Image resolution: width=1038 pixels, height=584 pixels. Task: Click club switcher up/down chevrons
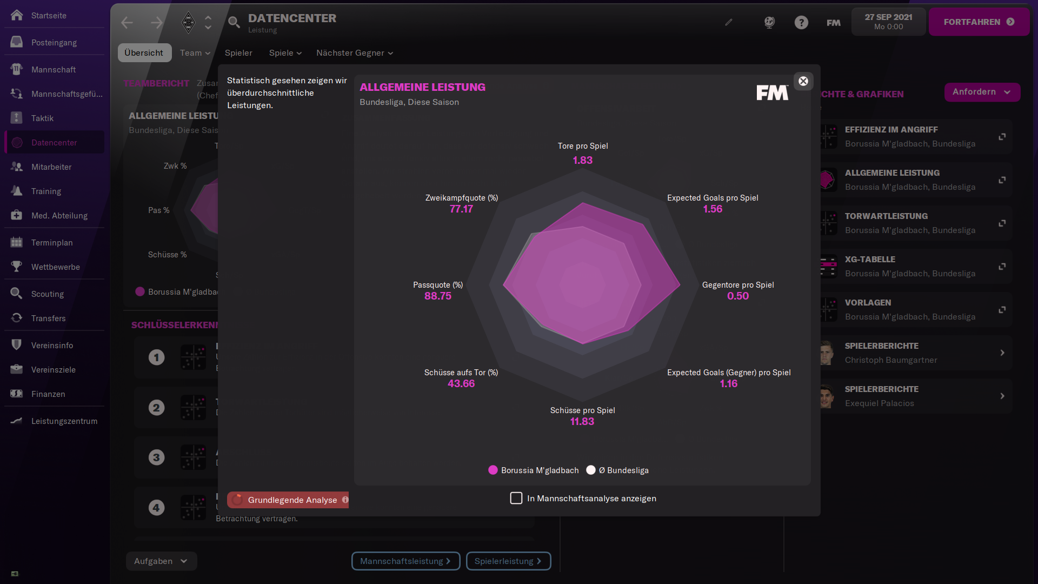click(x=208, y=22)
